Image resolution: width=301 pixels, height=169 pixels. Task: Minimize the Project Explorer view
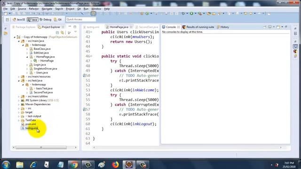tap(70, 27)
